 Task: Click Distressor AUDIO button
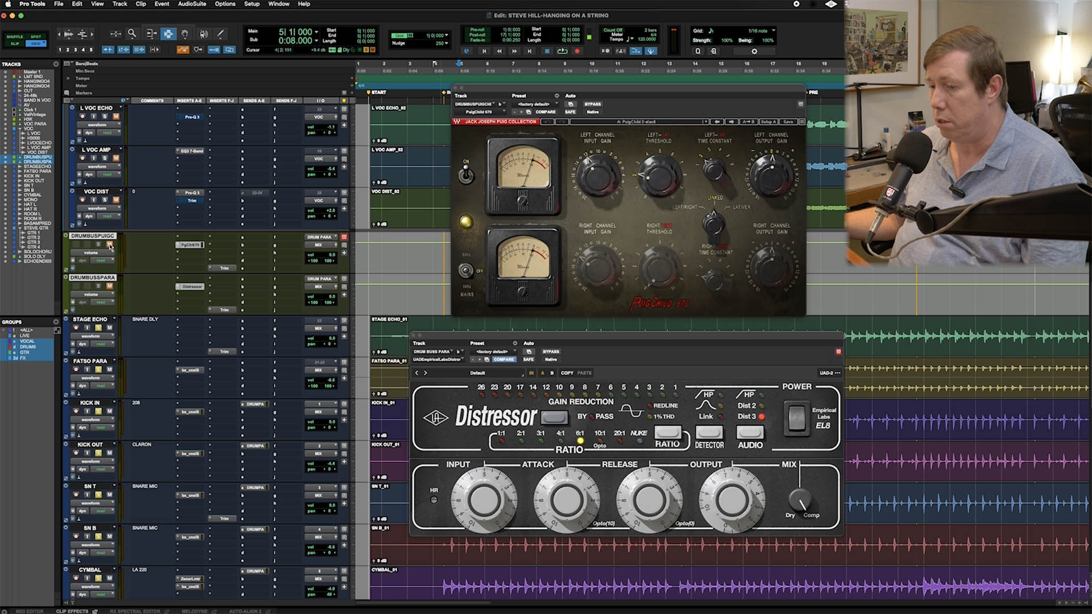point(750,433)
